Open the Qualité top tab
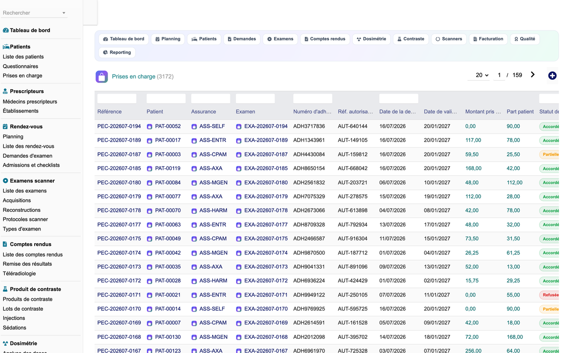Viewport: 571px width, 353px height. point(524,39)
